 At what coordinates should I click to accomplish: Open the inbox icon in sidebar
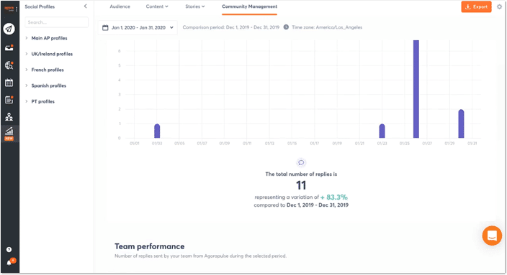coord(9,47)
